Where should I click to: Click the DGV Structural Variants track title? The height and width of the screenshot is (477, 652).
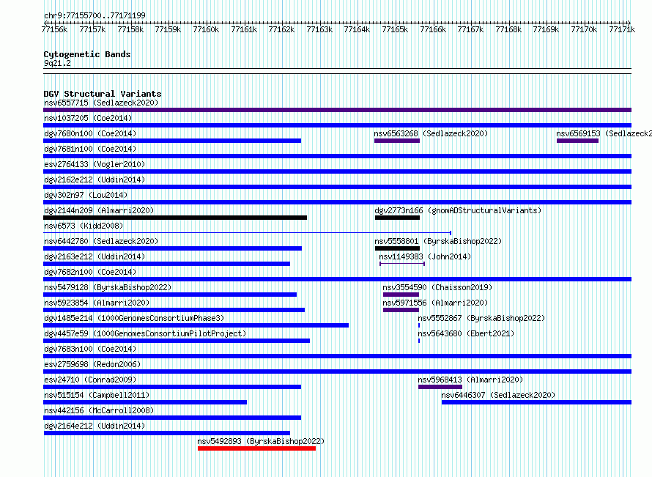103,94
